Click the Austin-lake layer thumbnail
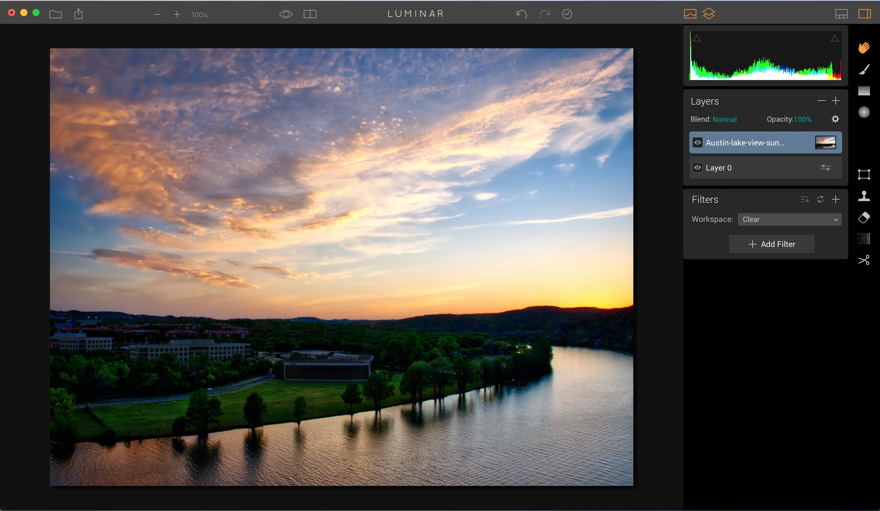The height and width of the screenshot is (511, 880). (x=825, y=143)
